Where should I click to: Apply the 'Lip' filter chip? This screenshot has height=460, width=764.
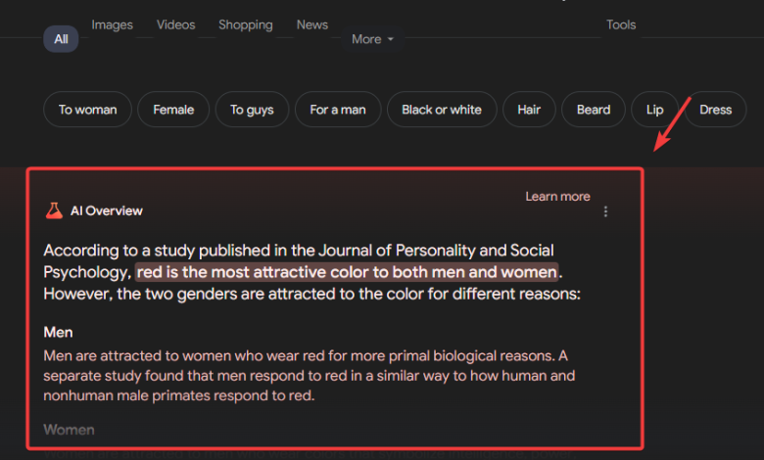(x=654, y=110)
